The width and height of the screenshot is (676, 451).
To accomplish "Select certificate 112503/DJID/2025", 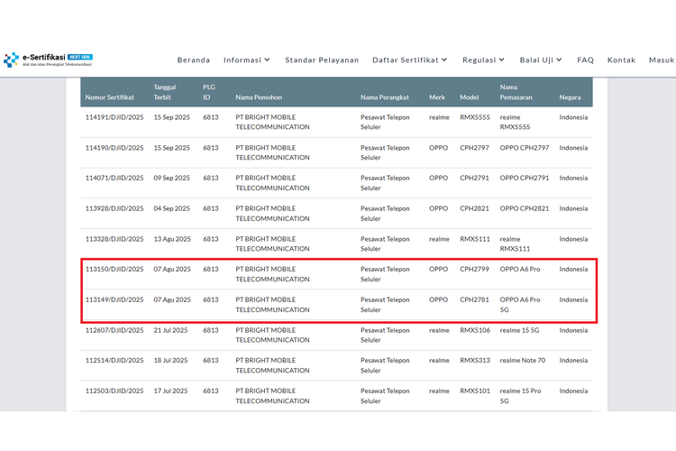I will coord(114,391).
